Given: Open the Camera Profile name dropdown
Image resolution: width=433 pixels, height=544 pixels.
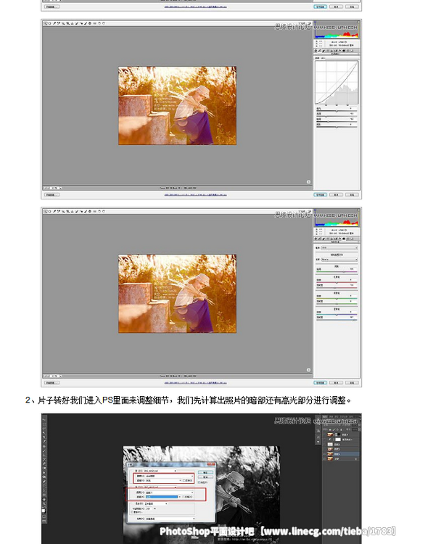Looking at the screenshot, I should [339, 260].
